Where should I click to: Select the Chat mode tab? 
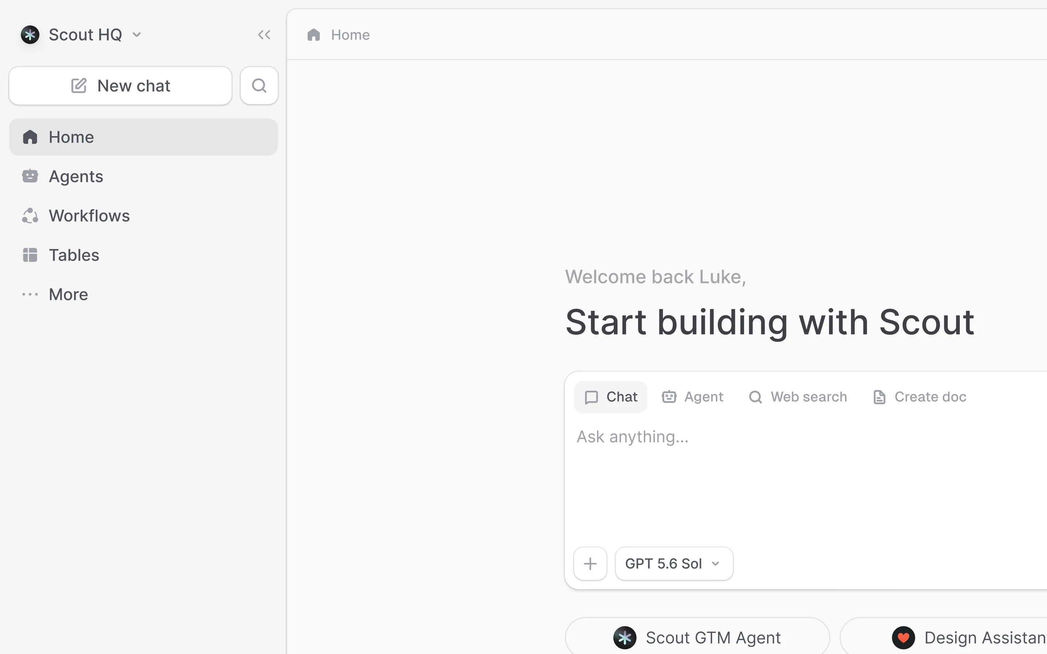610,397
